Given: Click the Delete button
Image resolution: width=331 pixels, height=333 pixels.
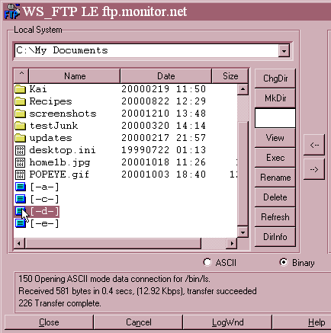Looking at the screenshot, I should (275, 197).
